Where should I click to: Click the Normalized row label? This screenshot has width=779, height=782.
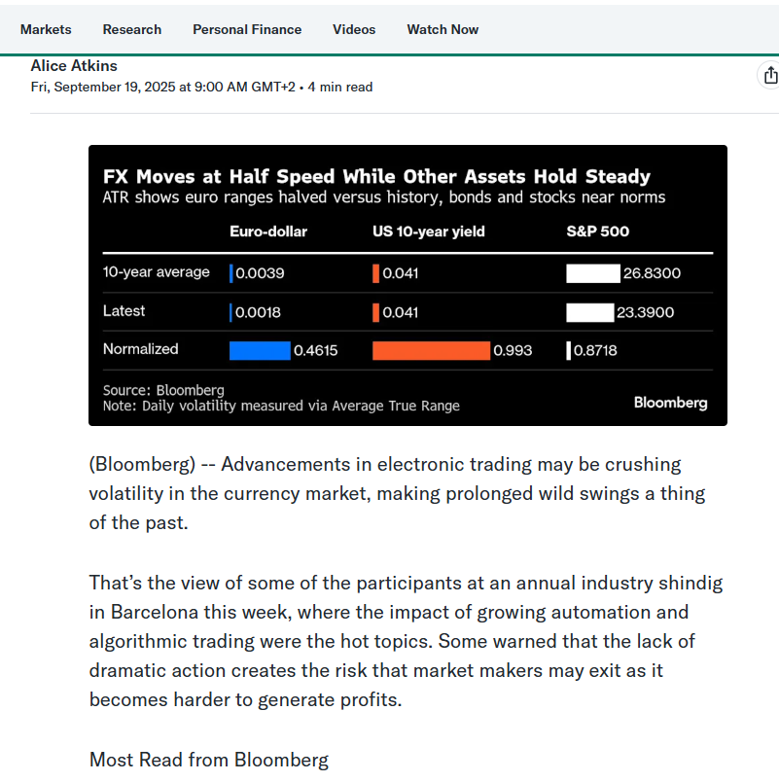click(141, 349)
